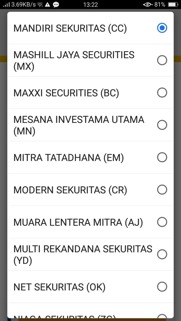181x321 pixels.
Task: Select Net Sekuritas (OK) radio button
Action: [162, 287]
